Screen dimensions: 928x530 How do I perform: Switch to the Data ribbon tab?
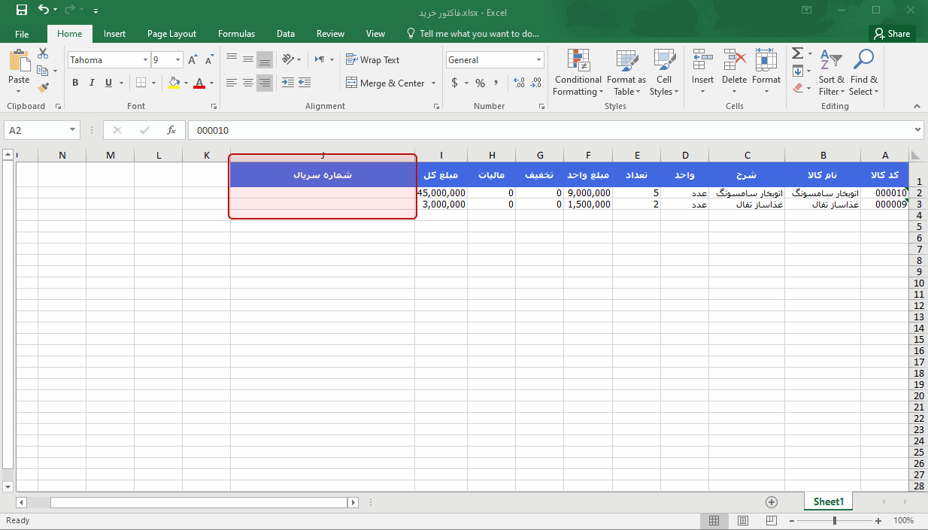tap(286, 34)
